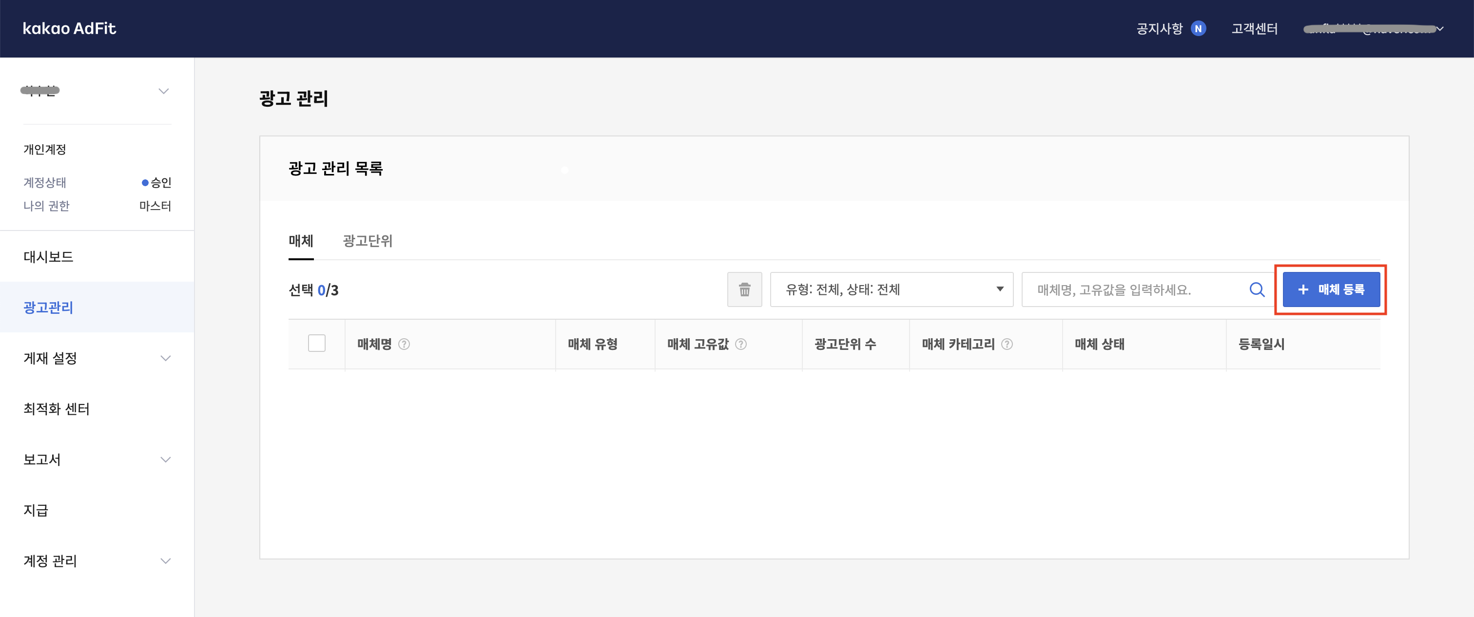Expand the 계정 관리 sidebar menu

click(97, 561)
